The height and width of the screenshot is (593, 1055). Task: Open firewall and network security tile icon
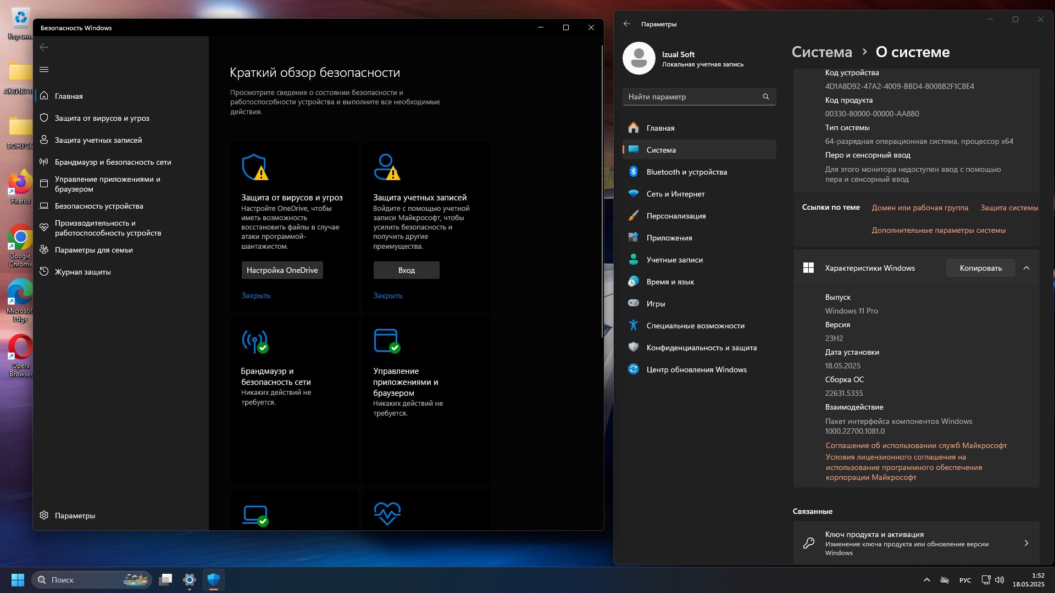tap(255, 341)
